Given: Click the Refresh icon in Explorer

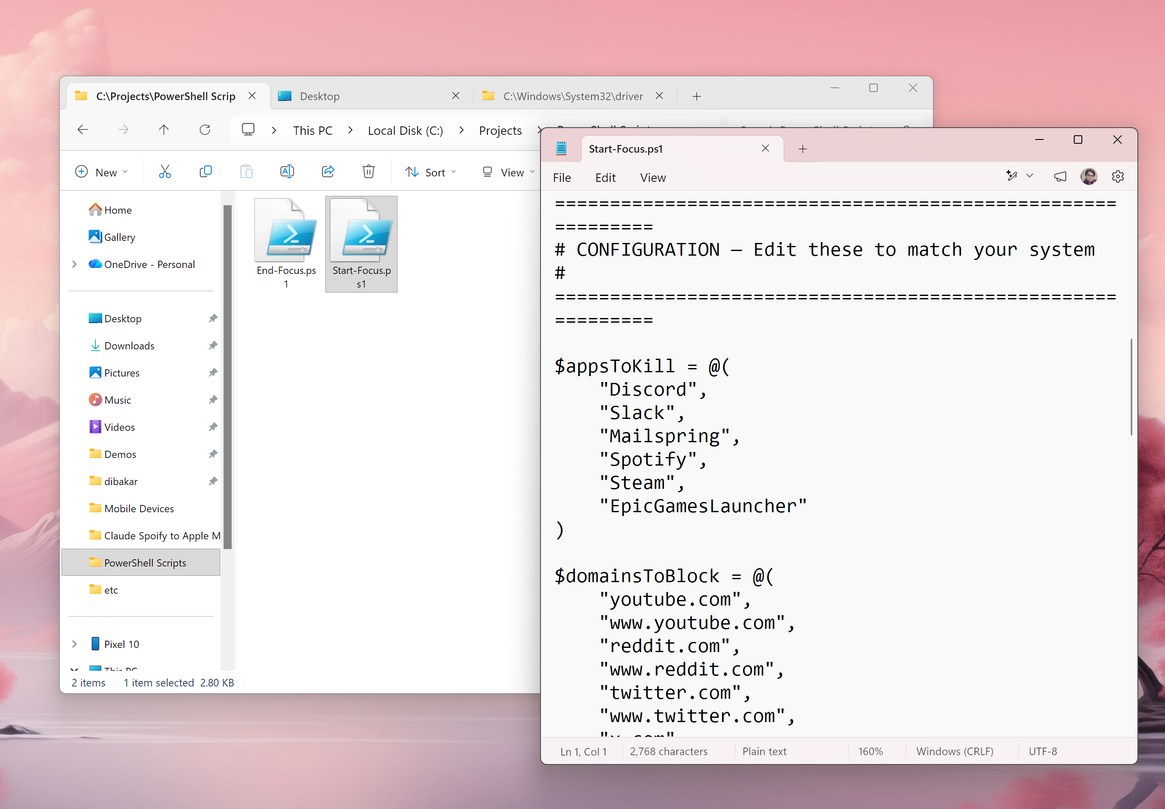Looking at the screenshot, I should [205, 130].
